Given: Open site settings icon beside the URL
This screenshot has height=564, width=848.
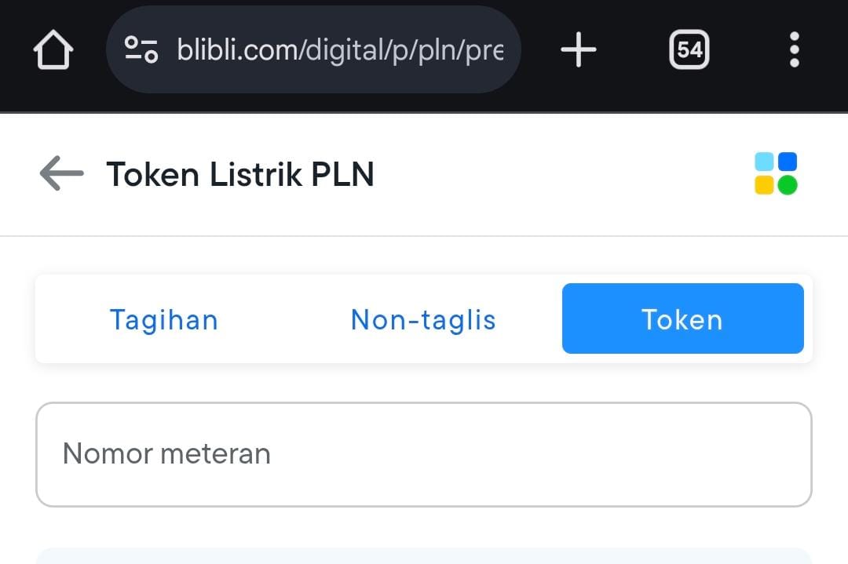Looking at the screenshot, I should click(x=141, y=49).
